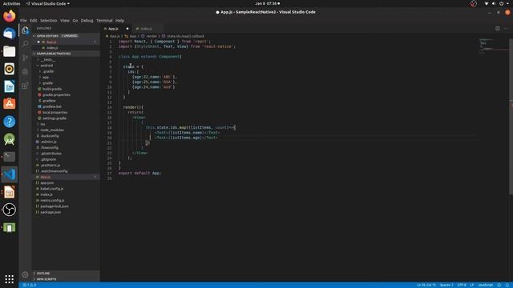Expand the Outline panel
Image resolution: width=513 pixels, height=288 pixels.
pos(66,274)
